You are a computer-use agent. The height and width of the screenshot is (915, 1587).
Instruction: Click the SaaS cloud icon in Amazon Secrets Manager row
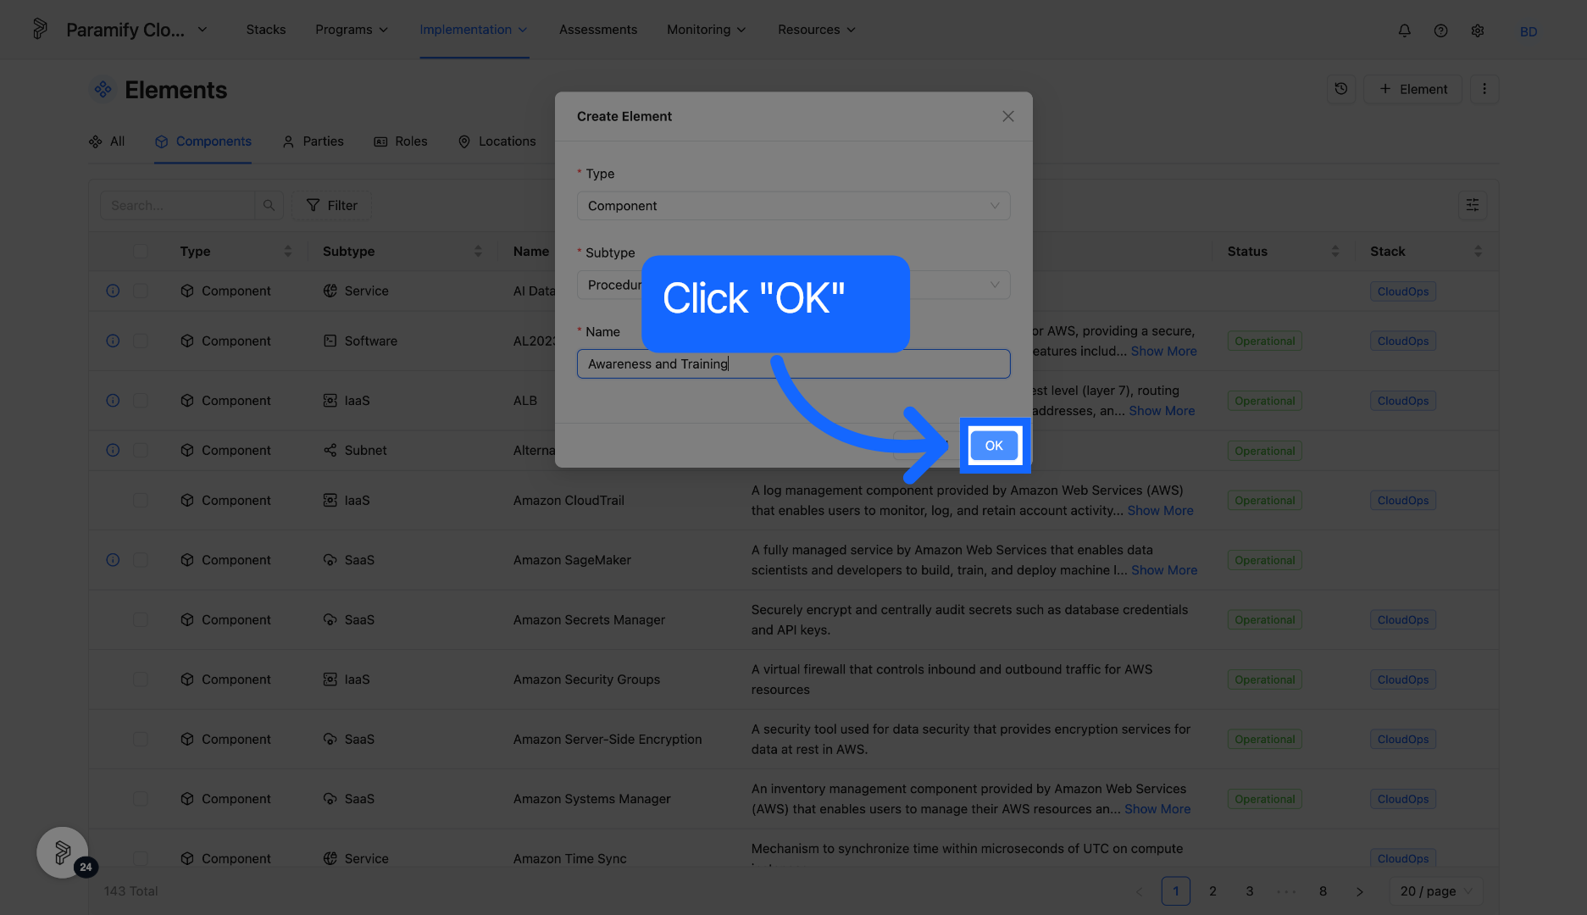(330, 619)
